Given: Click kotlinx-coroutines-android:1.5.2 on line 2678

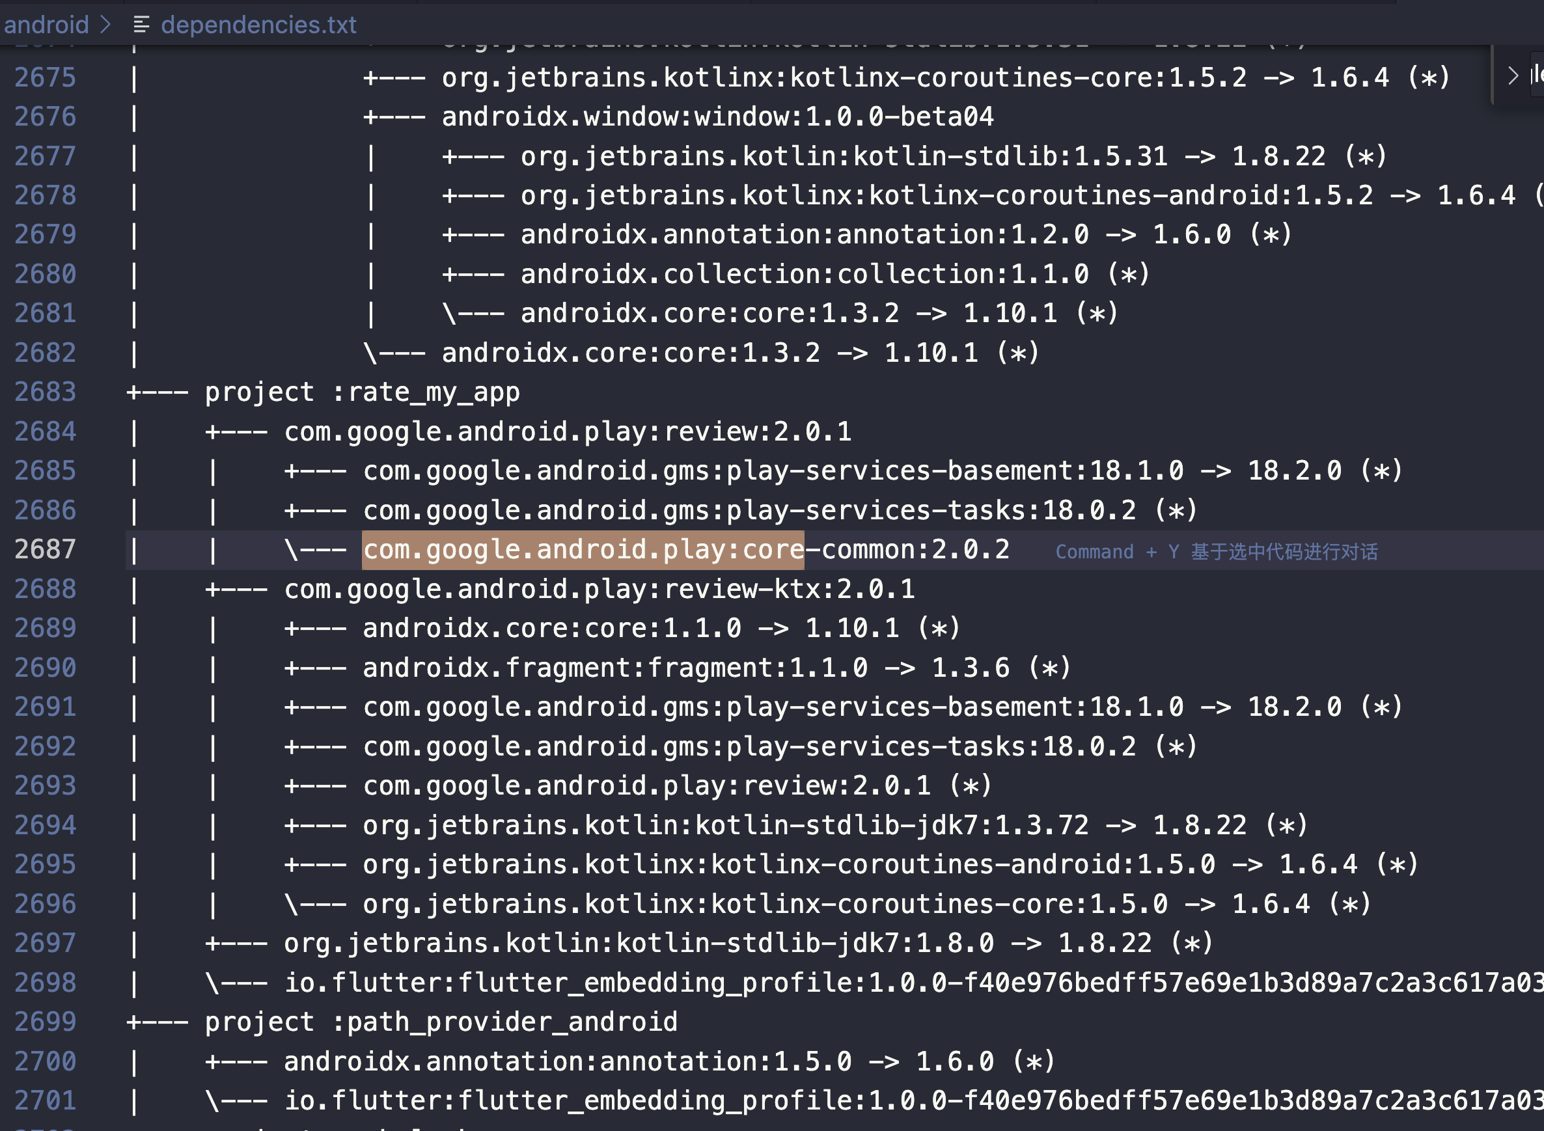Looking at the screenshot, I should click(1032, 196).
